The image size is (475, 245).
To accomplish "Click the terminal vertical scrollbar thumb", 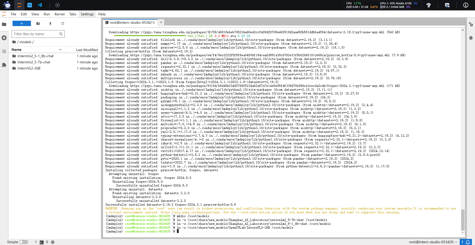I will (463, 220).
